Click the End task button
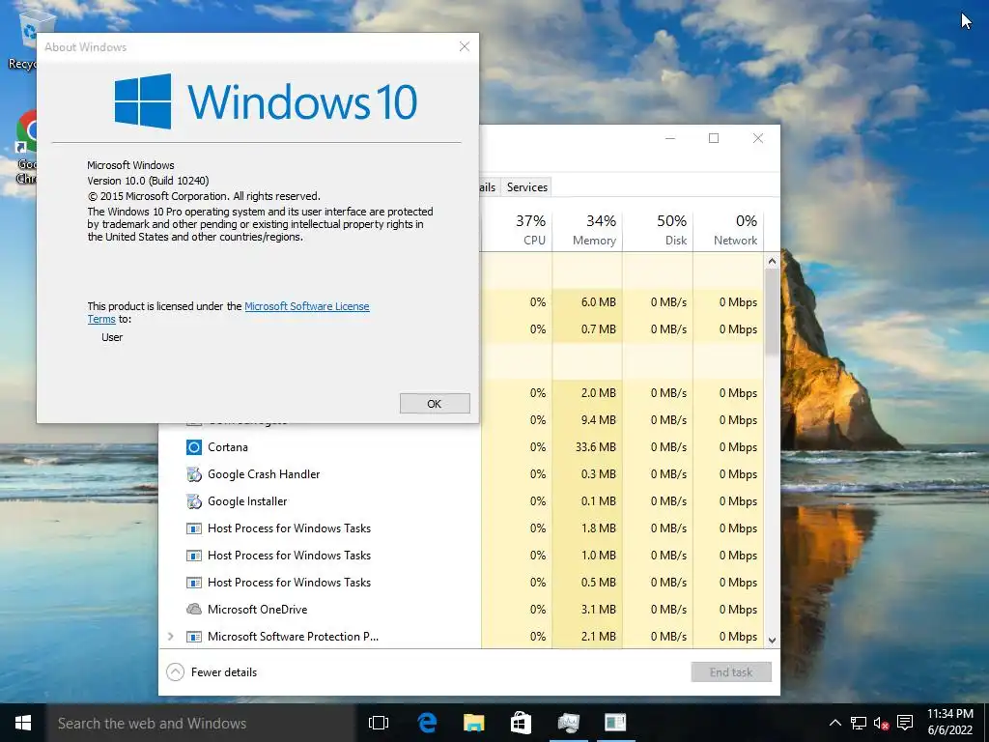 tap(731, 672)
